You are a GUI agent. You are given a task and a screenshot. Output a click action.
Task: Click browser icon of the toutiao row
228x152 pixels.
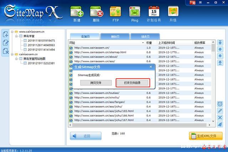tap(71, 93)
